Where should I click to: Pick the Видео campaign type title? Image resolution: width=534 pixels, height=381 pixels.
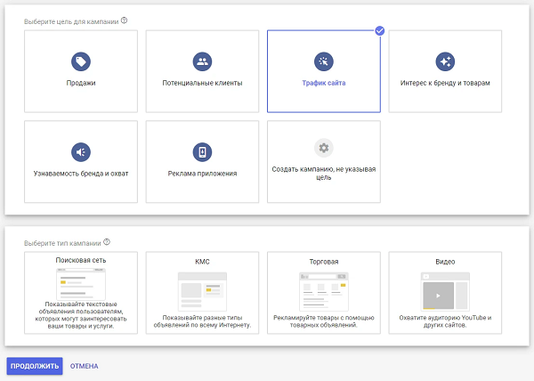click(445, 262)
